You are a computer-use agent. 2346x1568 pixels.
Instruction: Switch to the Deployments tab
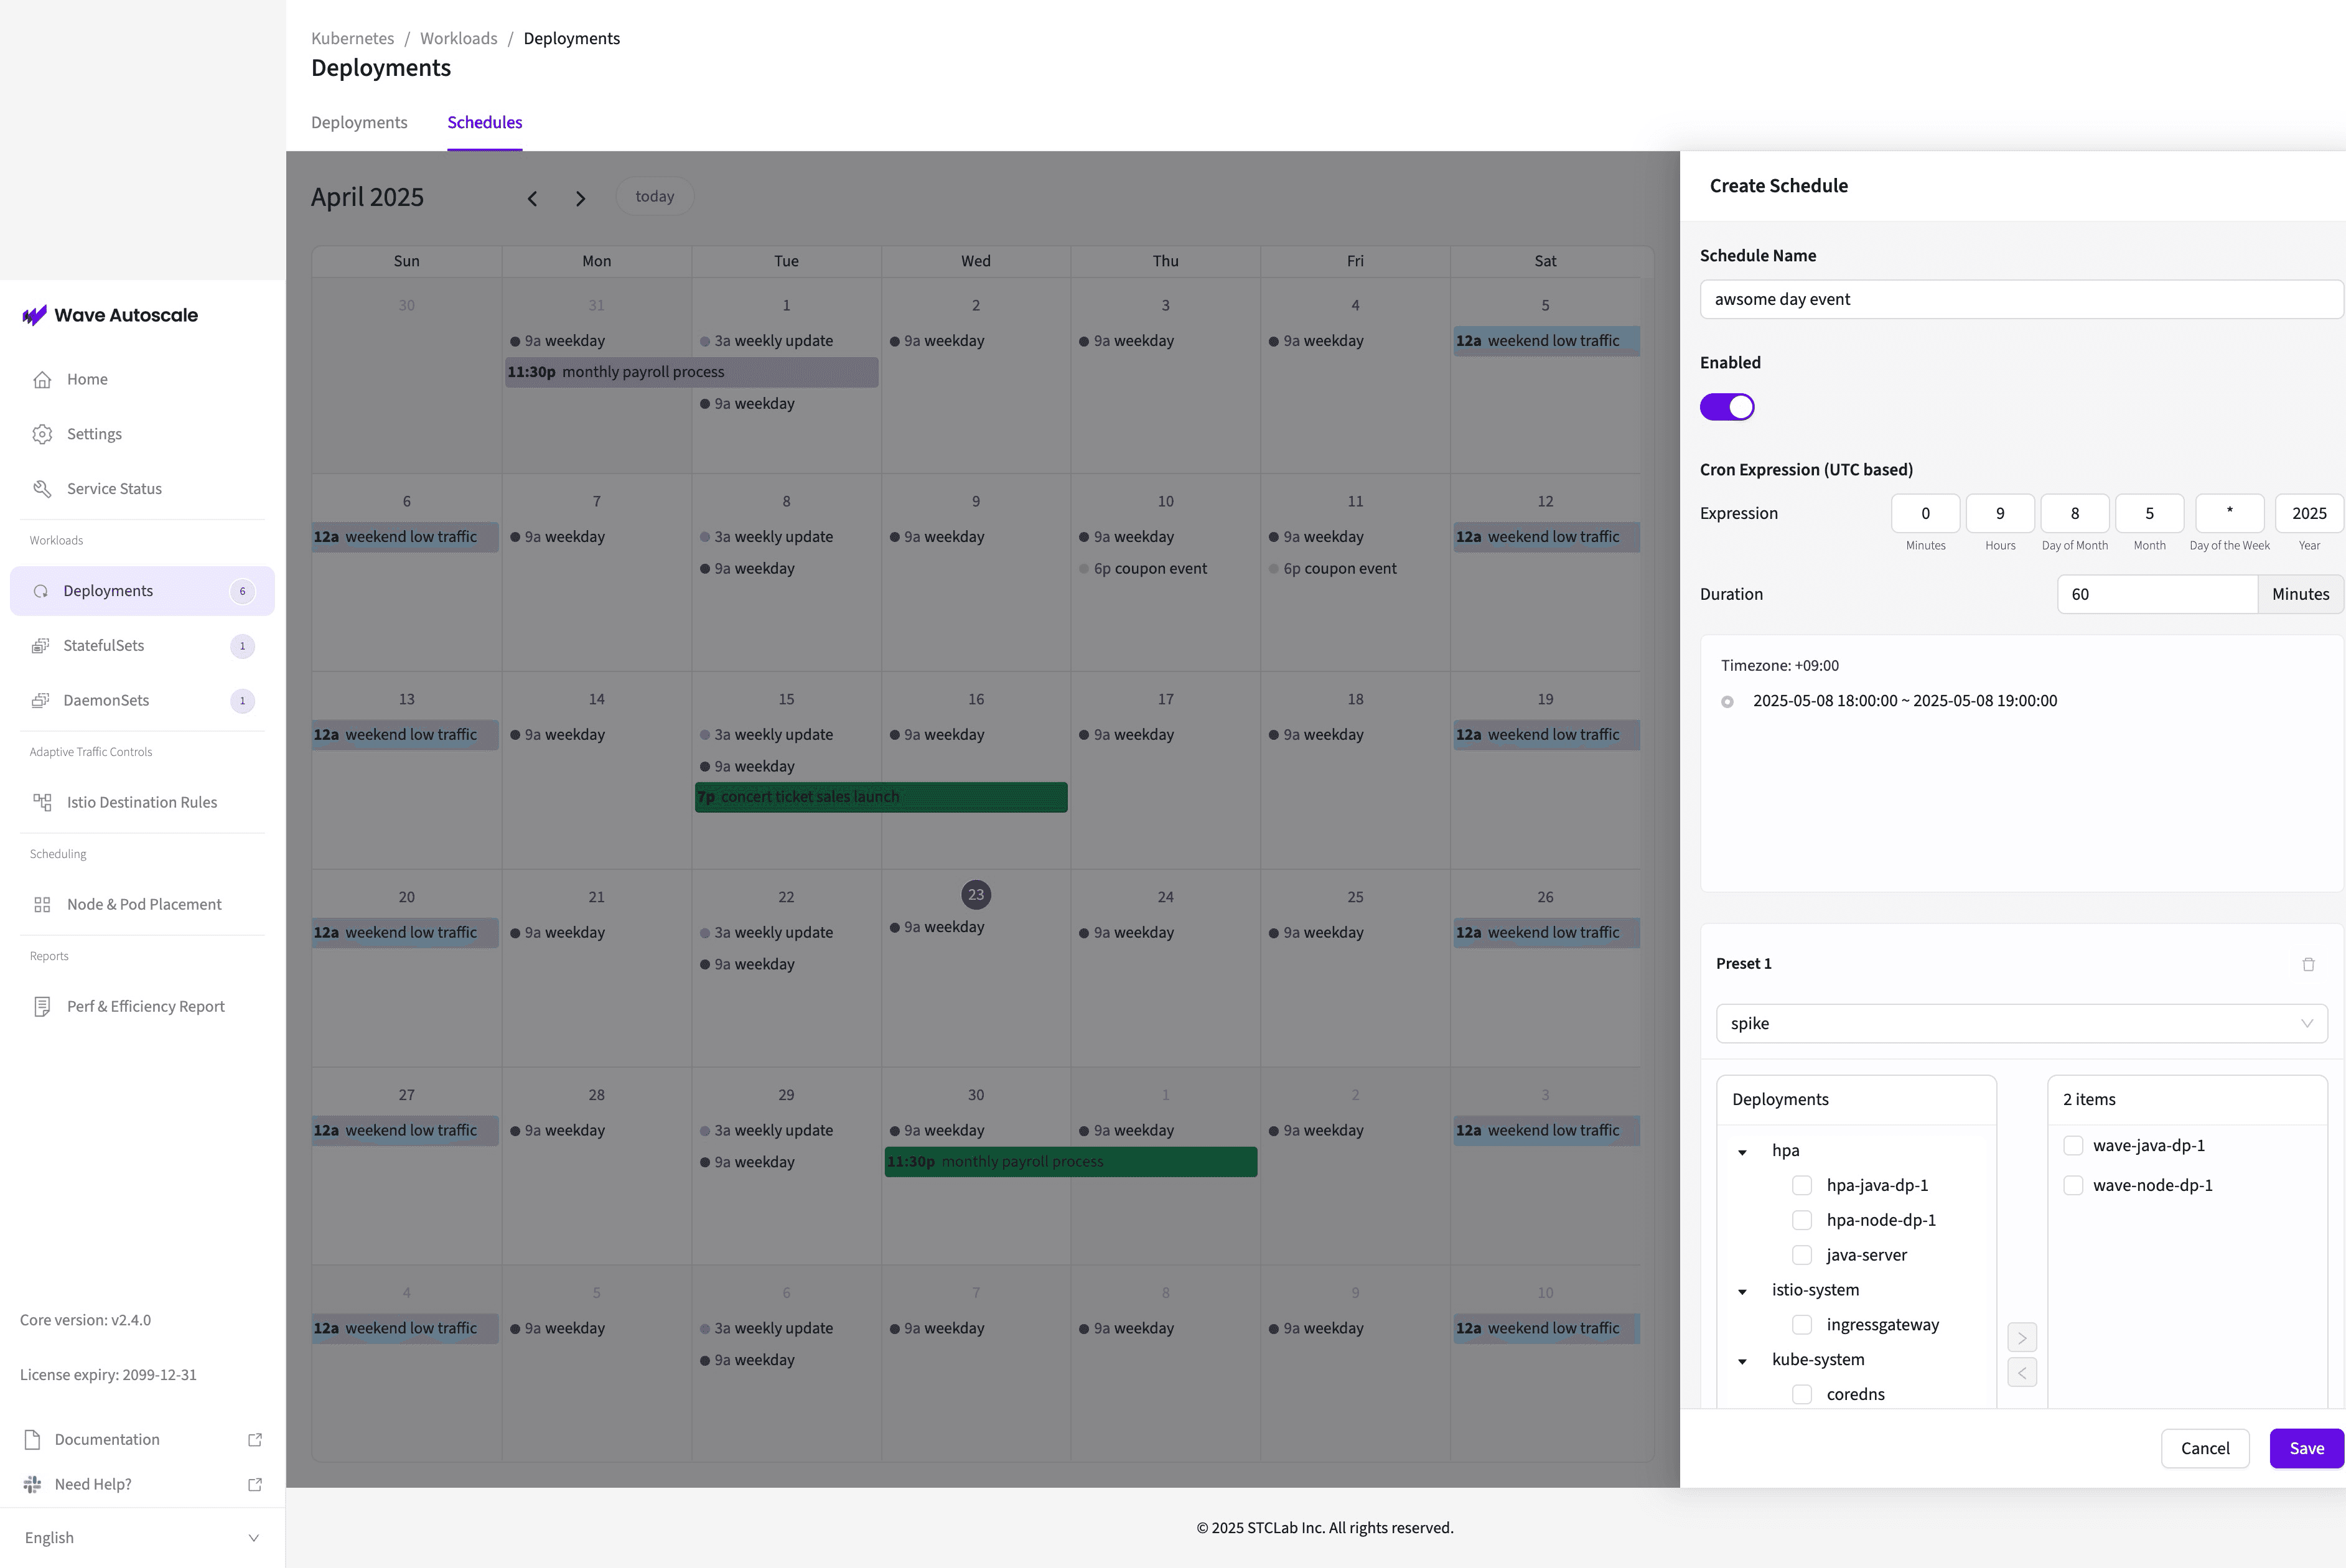(x=359, y=122)
